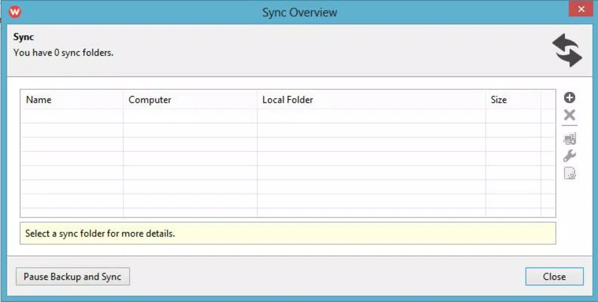Image resolution: width=598 pixels, height=302 pixels.
Task: Click the add sync folder plus icon
Action: pos(569,98)
